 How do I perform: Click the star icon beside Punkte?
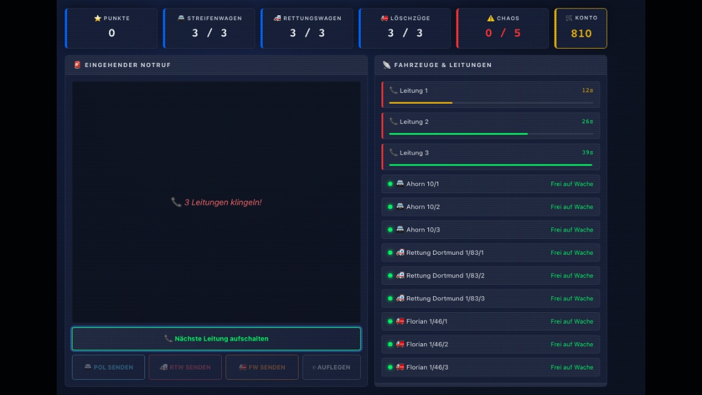[x=97, y=18]
